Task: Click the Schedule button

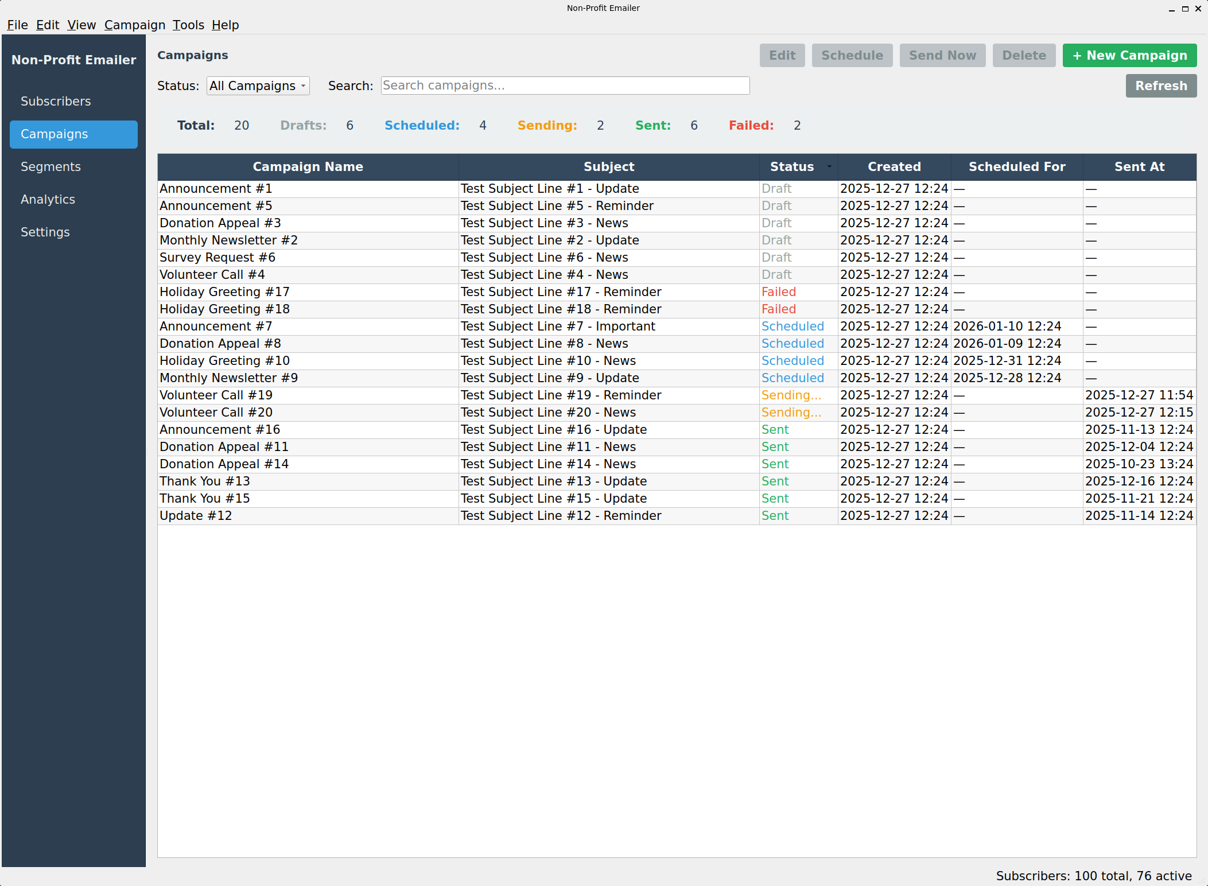Action: (x=852, y=56)
